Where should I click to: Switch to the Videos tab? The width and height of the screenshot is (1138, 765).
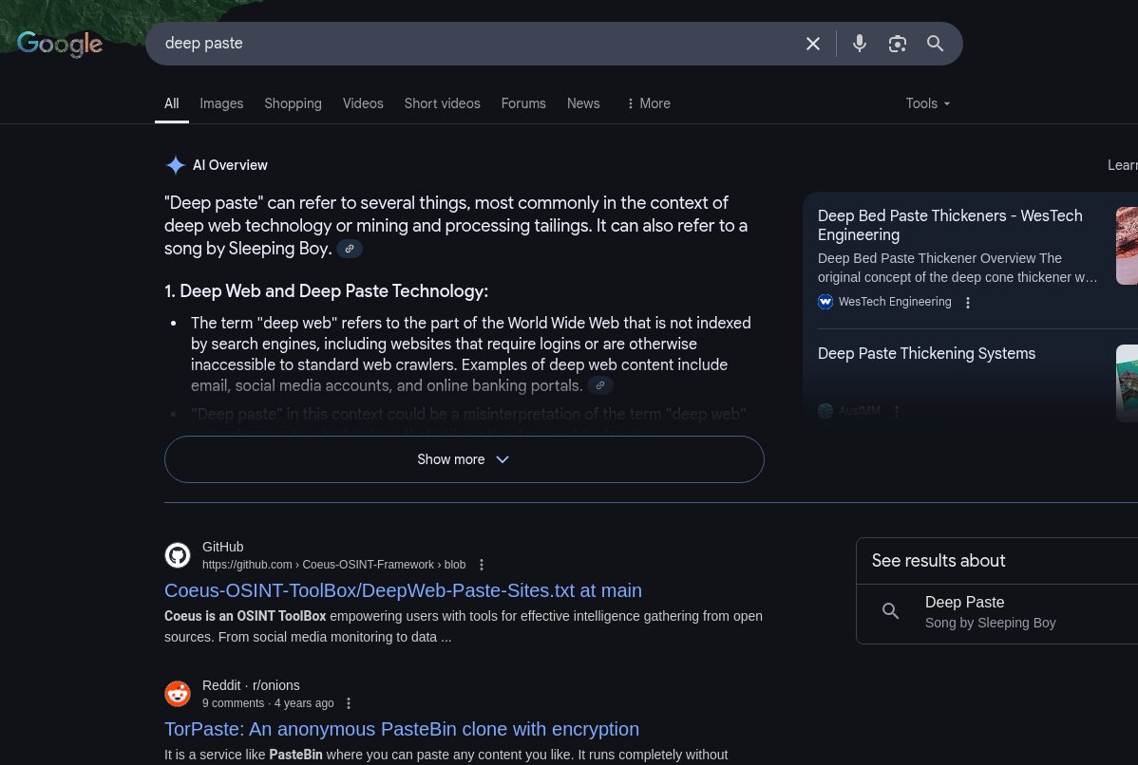point(363,103)
